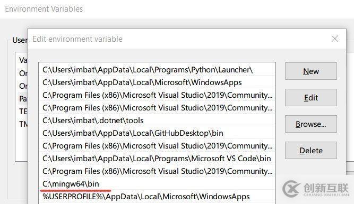Click the Edit button
This screenshot has height=204, width=354.
click(x=310, y=98)
